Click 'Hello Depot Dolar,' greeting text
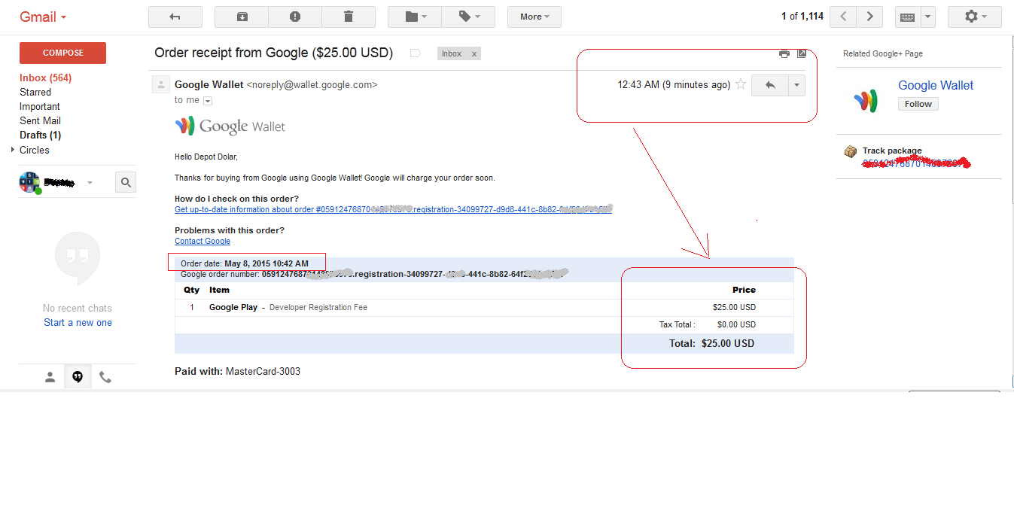 [x=206, y=157]
